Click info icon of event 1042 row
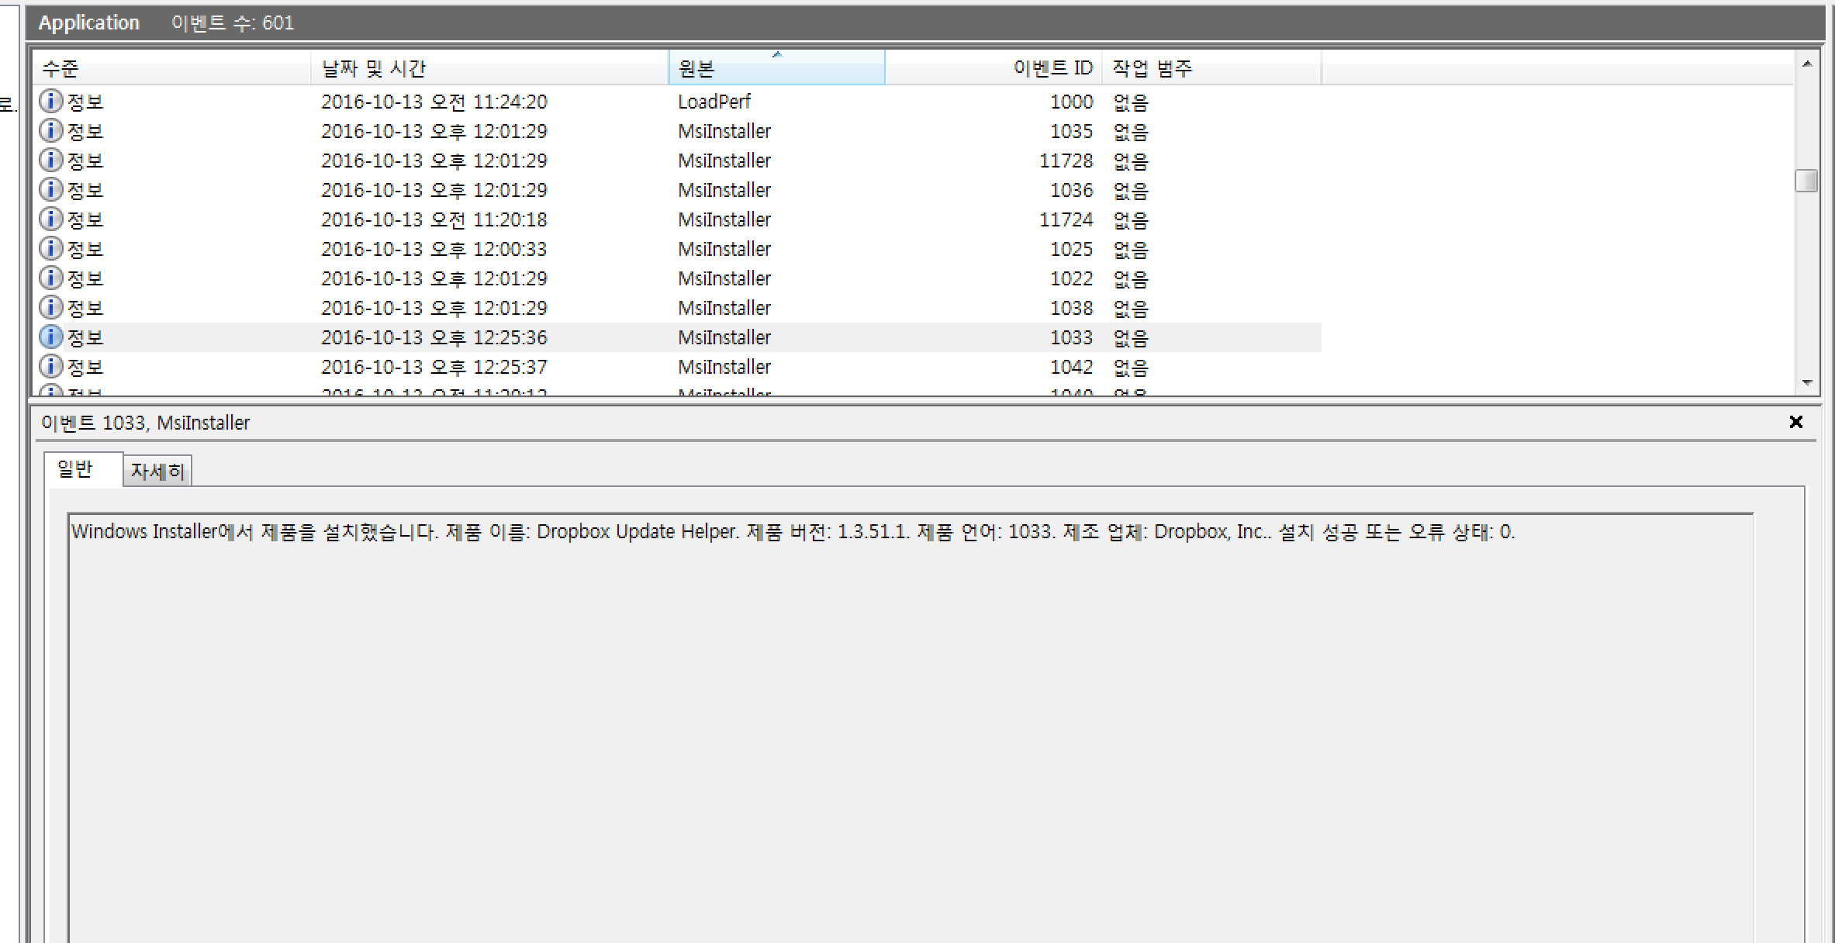 pyautogui.click(x=50, y=366)
